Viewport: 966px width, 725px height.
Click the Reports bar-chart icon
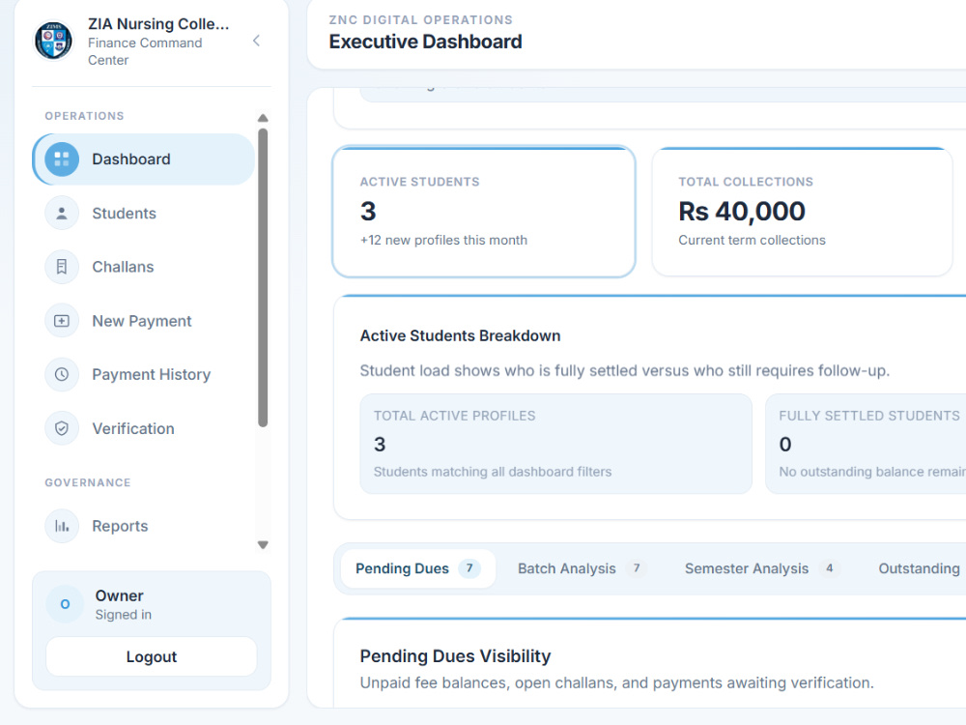tap(62, 526)
